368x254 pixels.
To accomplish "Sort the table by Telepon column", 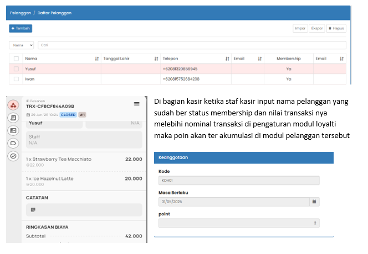I will [x=227, y=59].
